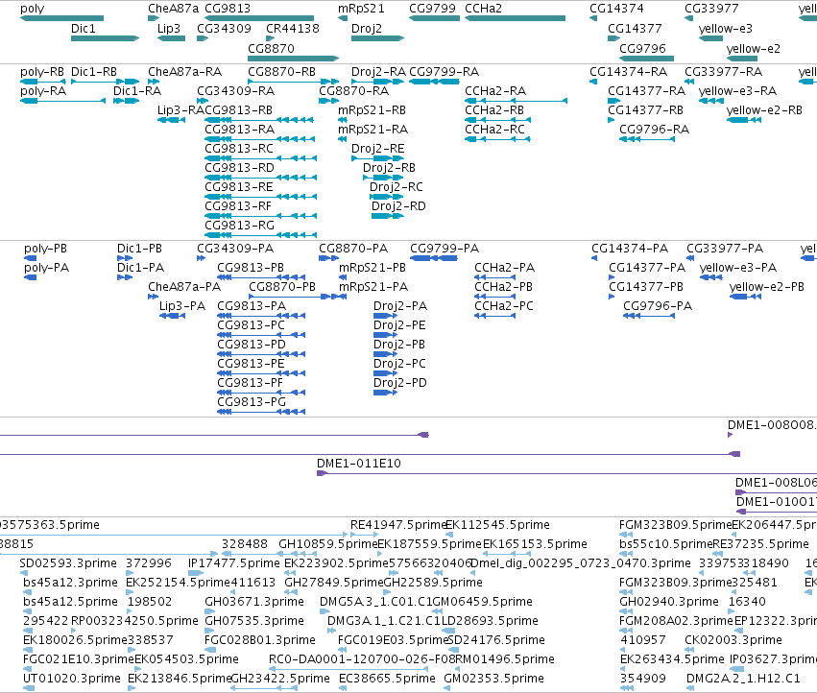Click the EC38665.5prime label
The width and height of the screenshot is (817, 693).
click(387, 678)
